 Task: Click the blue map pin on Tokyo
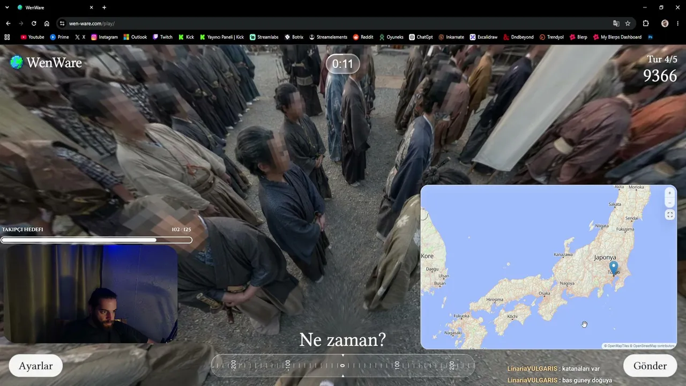pos(614,268)
